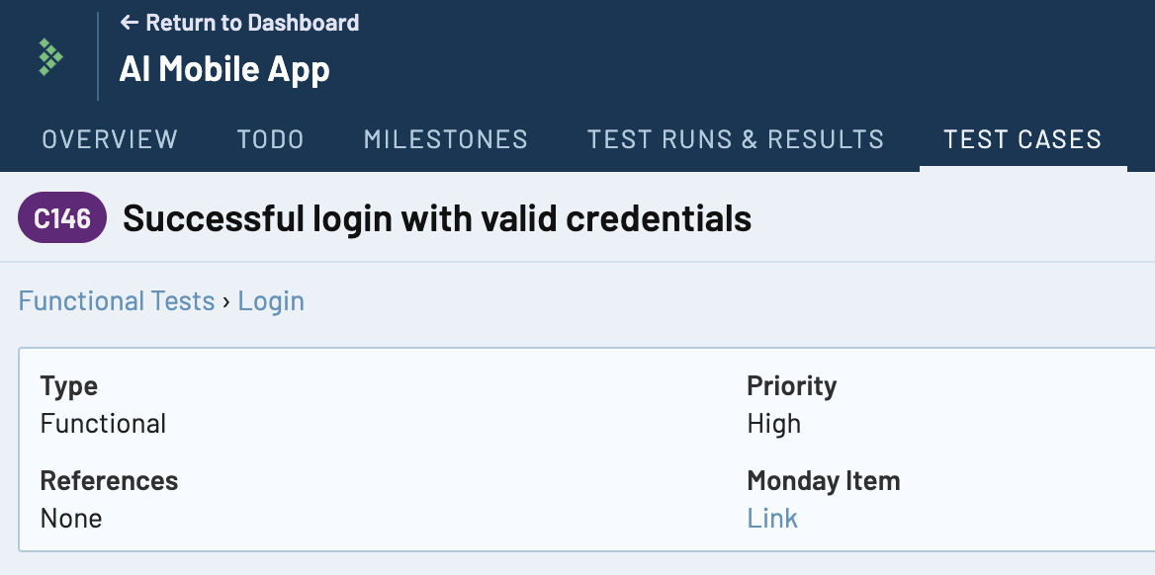Switch to the Overview tab

110,139
